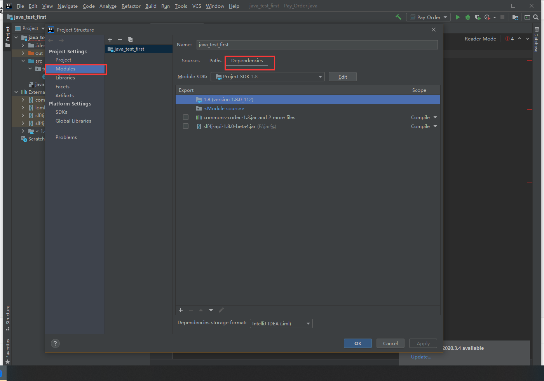The width and height of the screenshot is (544, 381).
Task: Run Pay_Order with the green play icon
Action: point(458,17)
